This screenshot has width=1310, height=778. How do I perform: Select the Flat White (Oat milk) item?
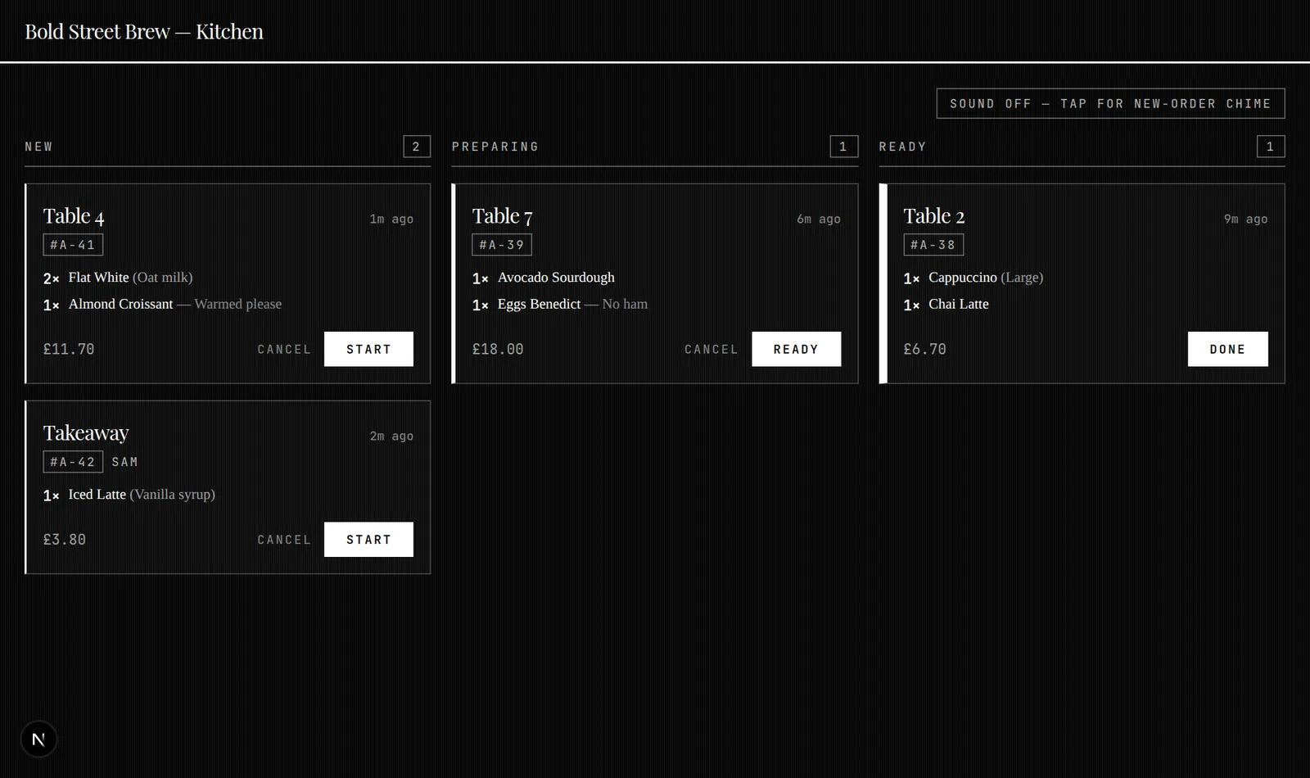[x=118, y=278]
